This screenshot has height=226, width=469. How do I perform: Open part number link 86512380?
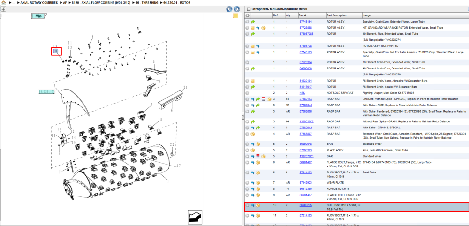pyautogui.click(x=305, y=189)
